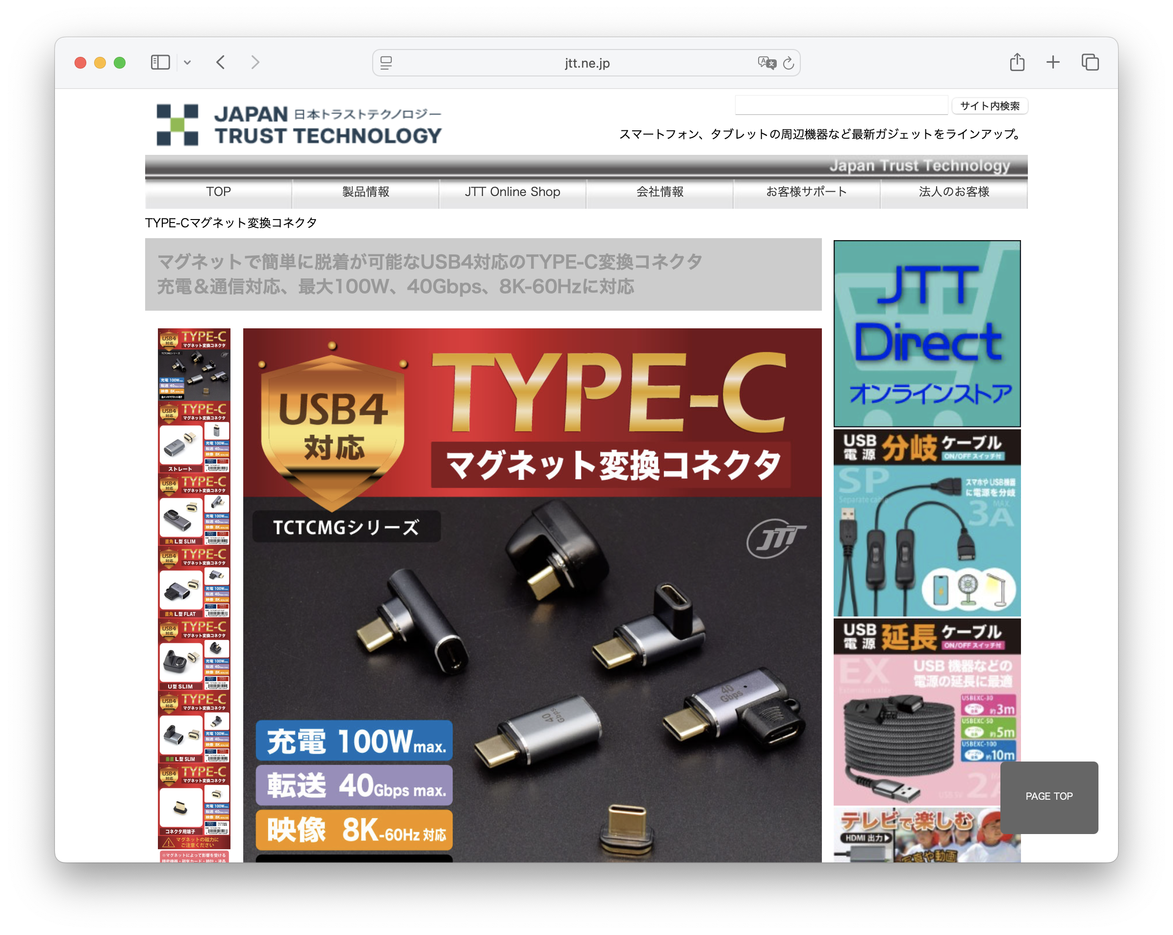Image resolution: width=1173 pixels, height=935 pixels.
Task: Select the L型 SLIM connector thumbnail
Action: pyautogui.click(x=194, y=509)
